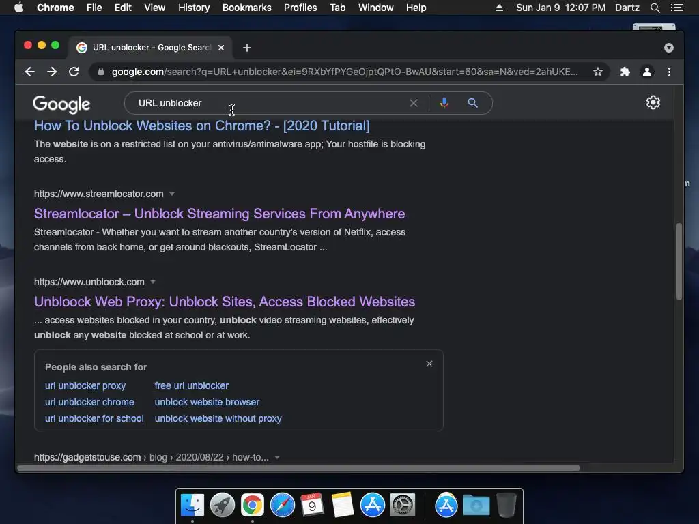Click the https://www.streamlocator.com URL text

pos(99,194)
